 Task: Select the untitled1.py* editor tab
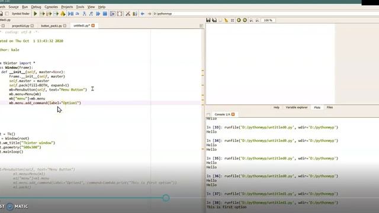click(x=82, y=25)
